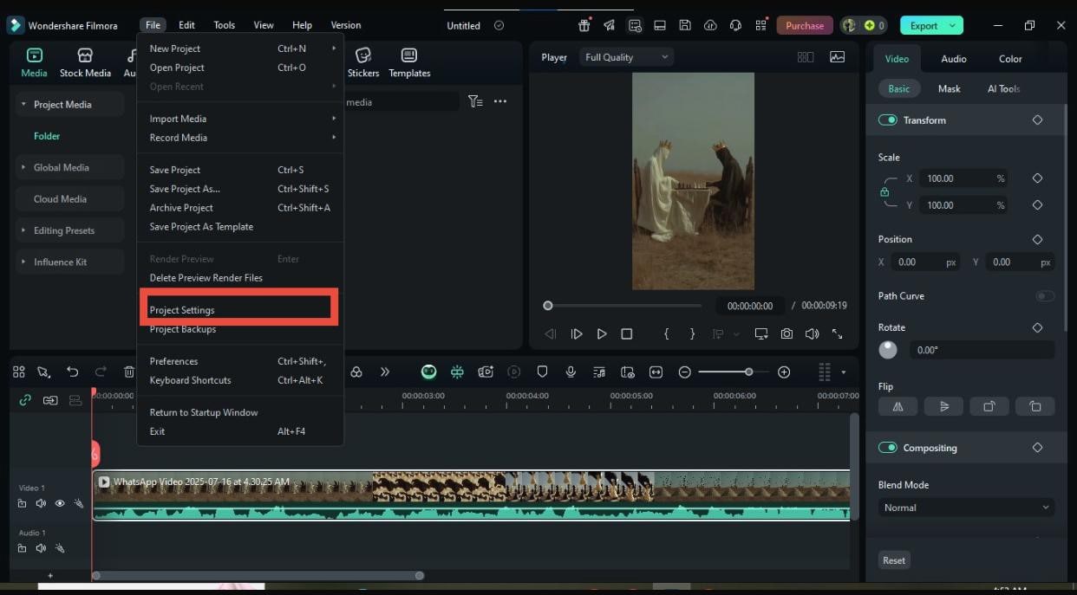This screenshot has height=595, width=1077.
Task: Mute the Video 1 track
Action: click(41, 503)
